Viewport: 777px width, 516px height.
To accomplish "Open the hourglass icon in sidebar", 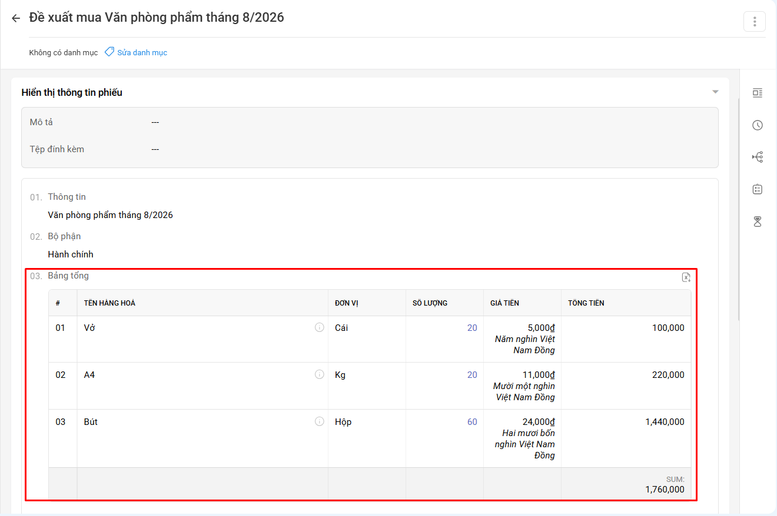I will [758, 222].
